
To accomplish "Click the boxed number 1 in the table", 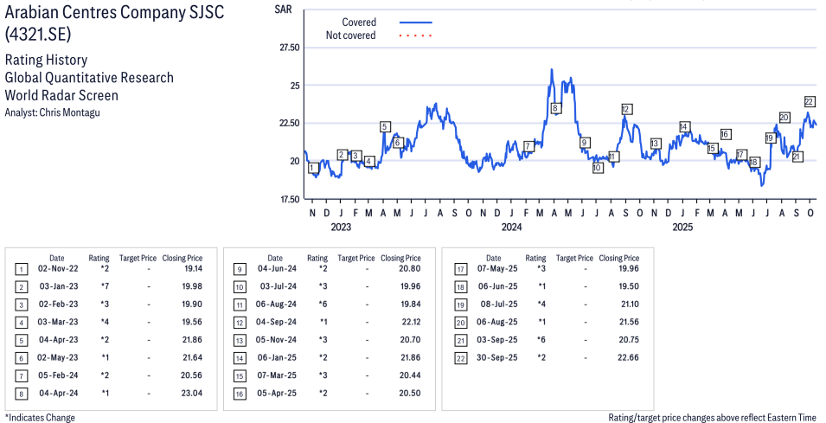I will tap(20, 269).
